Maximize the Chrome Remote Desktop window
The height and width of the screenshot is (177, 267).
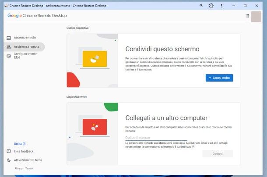[245, 6]
